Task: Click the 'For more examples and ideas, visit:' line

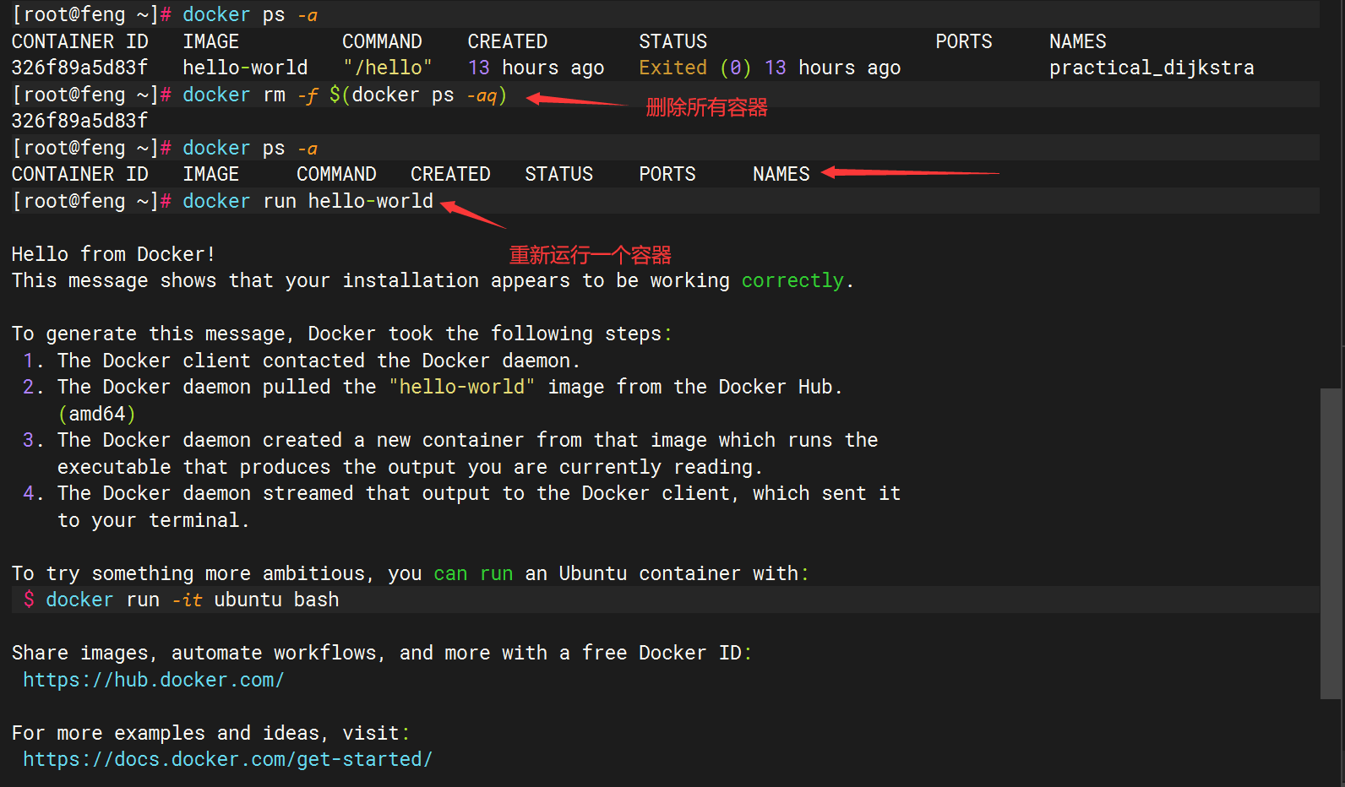Action: (x=210, y=733)
